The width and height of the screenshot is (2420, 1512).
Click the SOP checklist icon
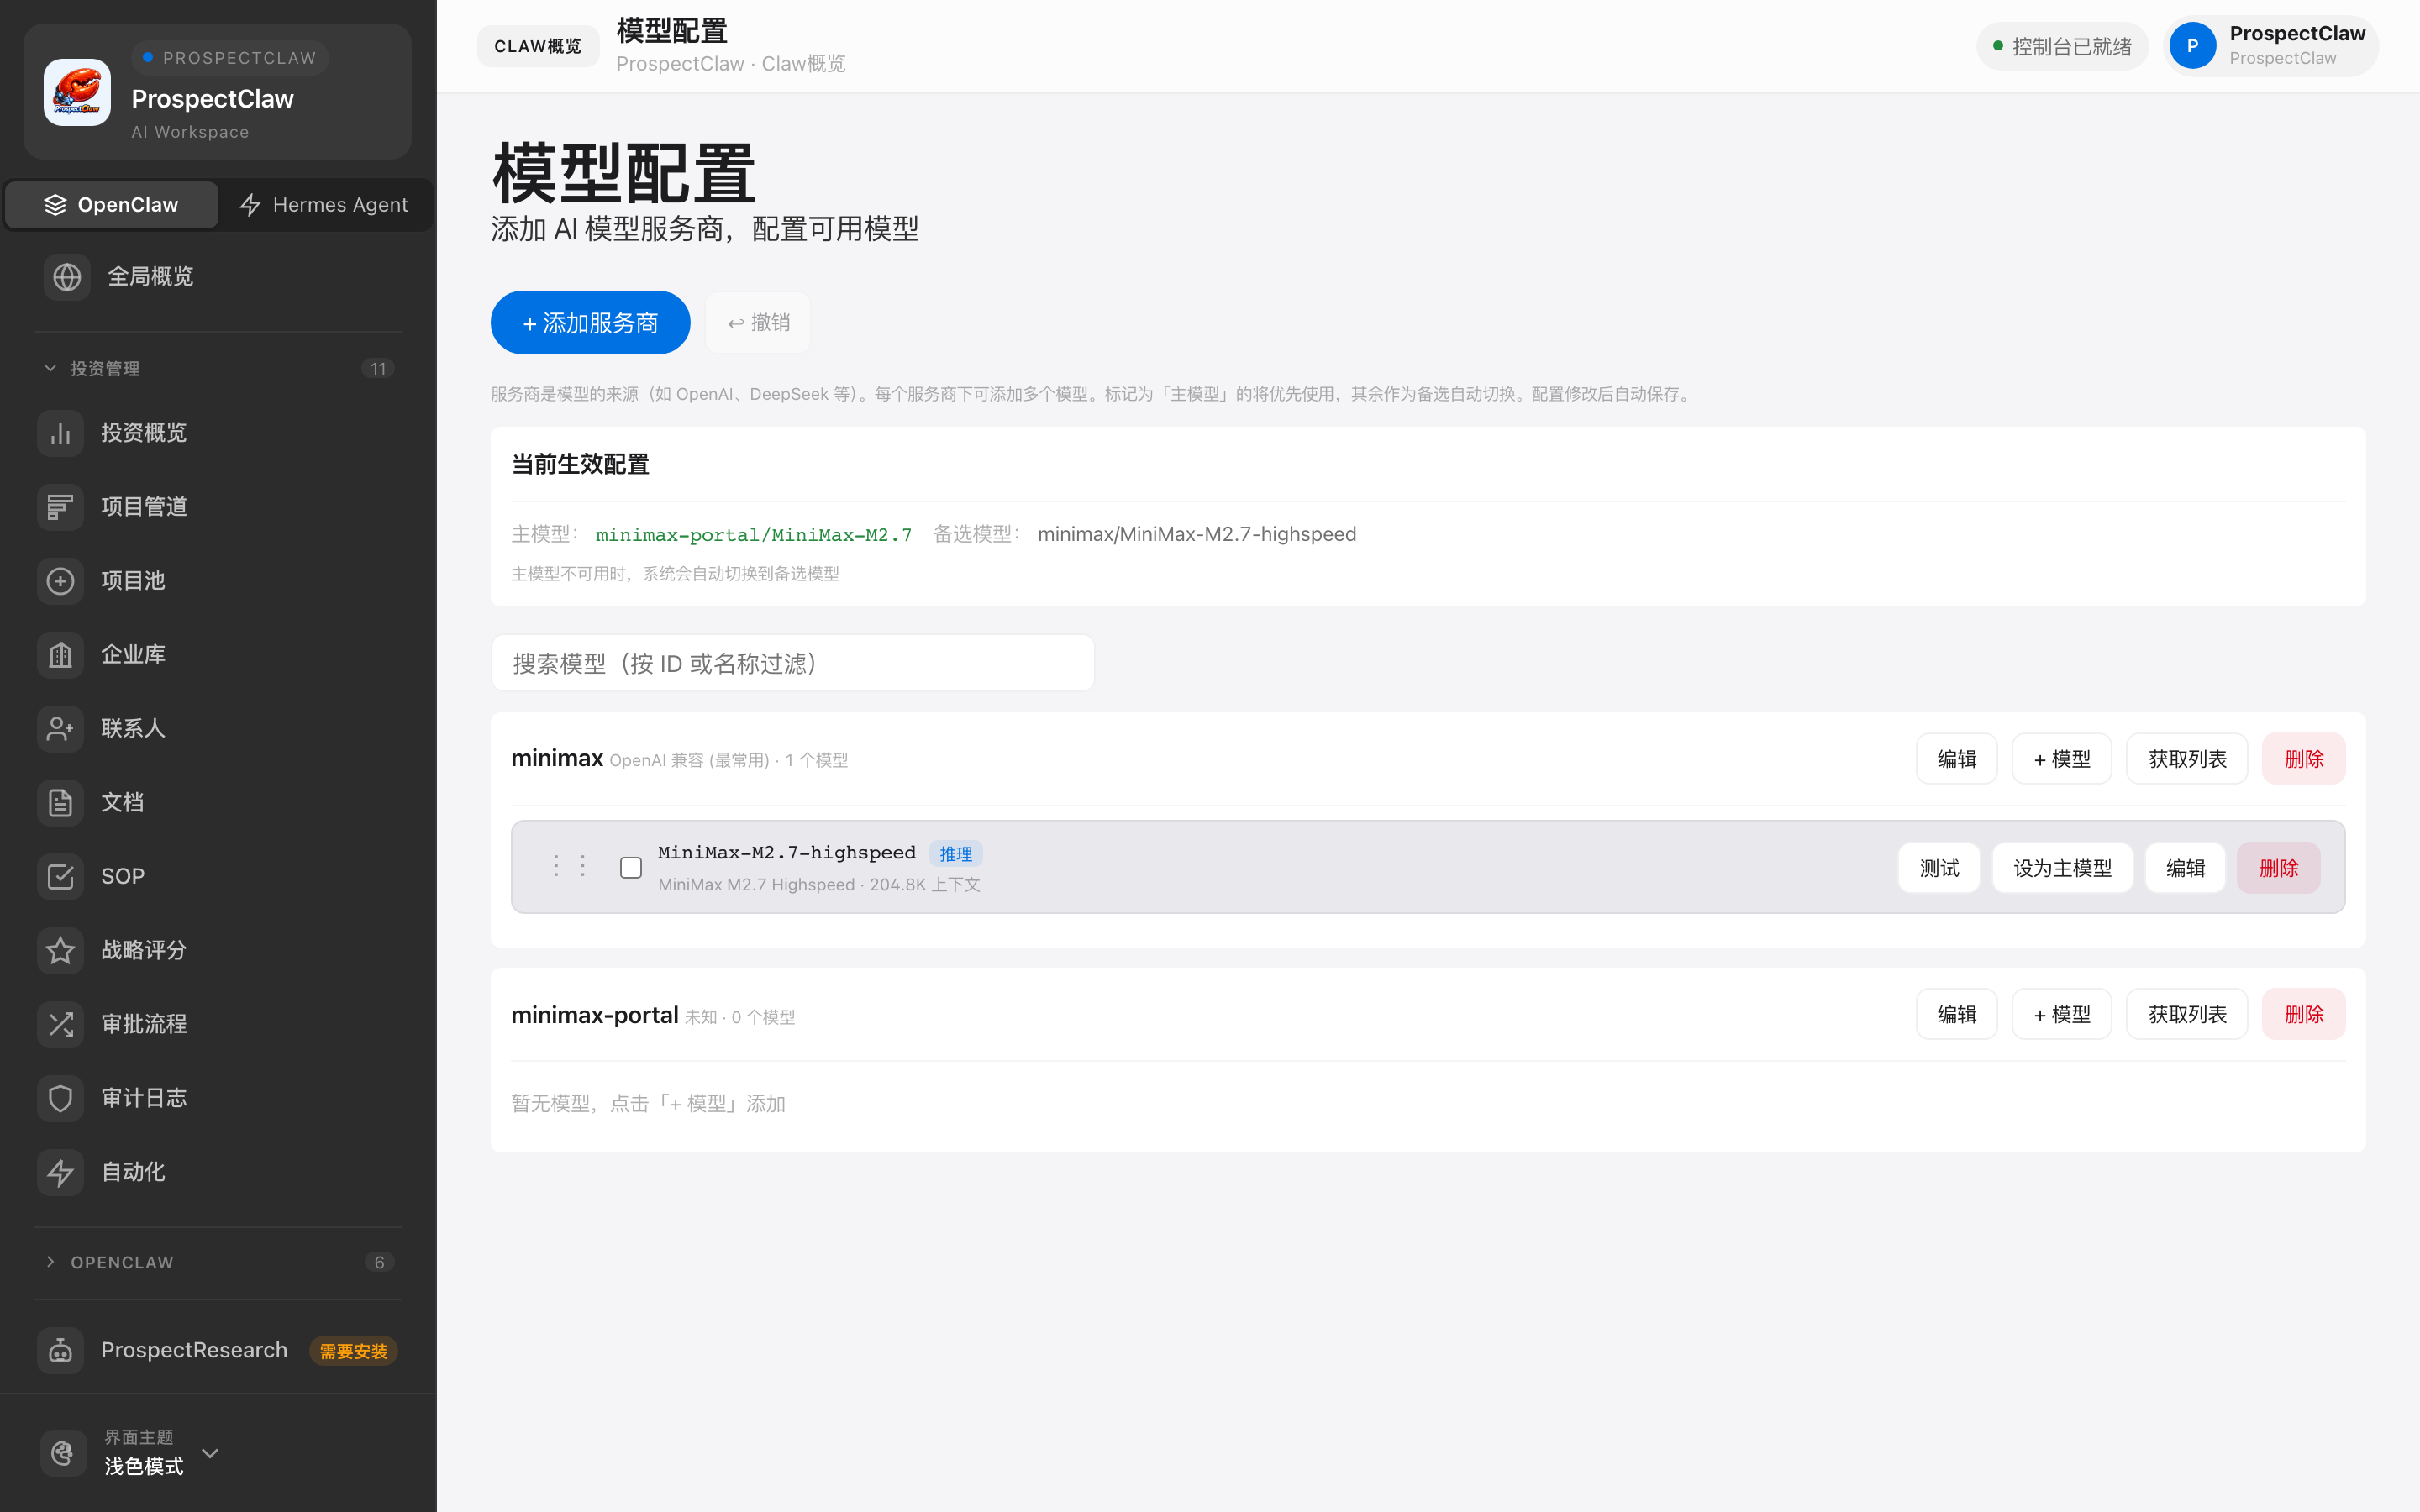click(x=60, y=876)
